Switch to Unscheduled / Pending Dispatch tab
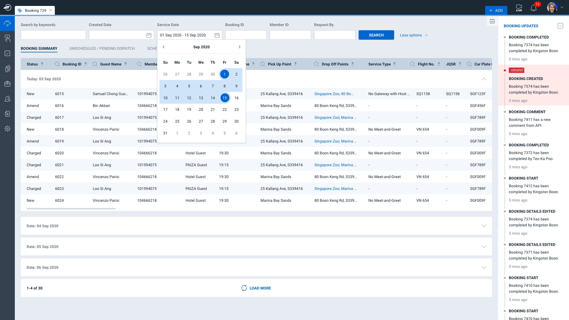 pos(102,48)
